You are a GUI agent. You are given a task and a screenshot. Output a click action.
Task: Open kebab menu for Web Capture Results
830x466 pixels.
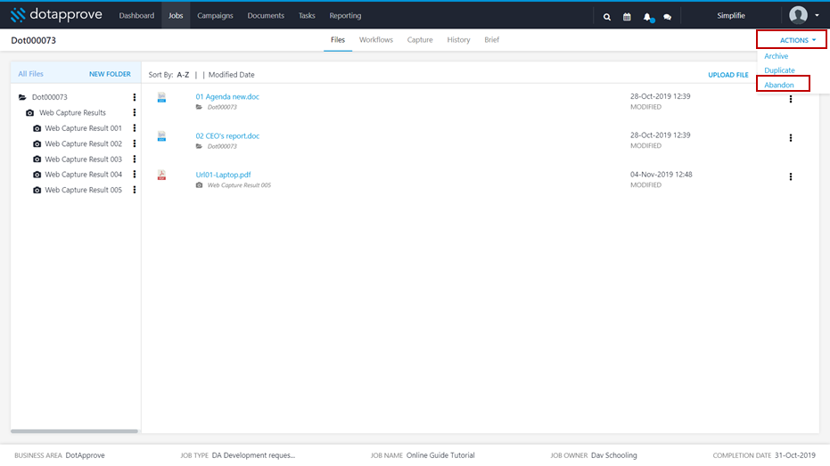coord(135,112)
